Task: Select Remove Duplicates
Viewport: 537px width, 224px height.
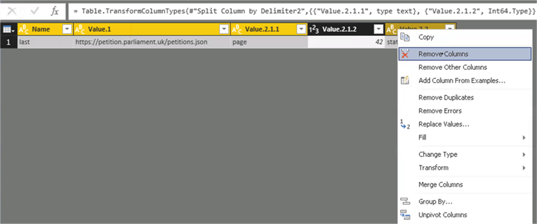Action: coord(465,97)
